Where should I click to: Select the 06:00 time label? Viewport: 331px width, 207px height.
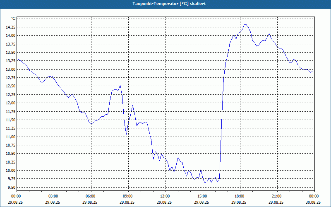91,196
